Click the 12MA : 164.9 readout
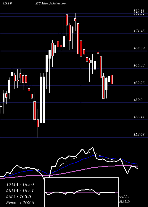 pyautogui.click(x=20, y=185)
